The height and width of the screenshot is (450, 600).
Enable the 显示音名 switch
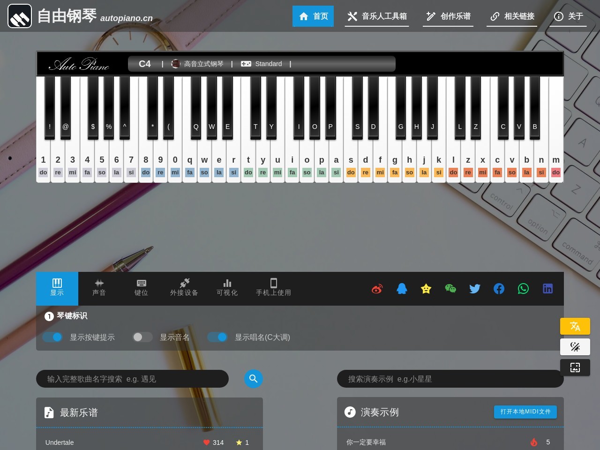[x=142, y=337]
